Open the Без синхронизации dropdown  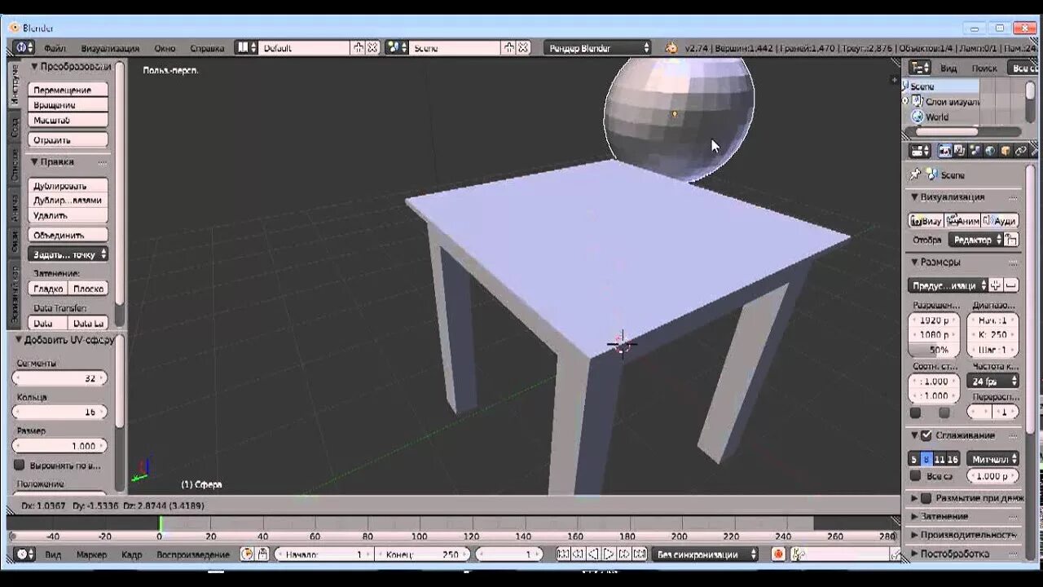click(706, 554)
